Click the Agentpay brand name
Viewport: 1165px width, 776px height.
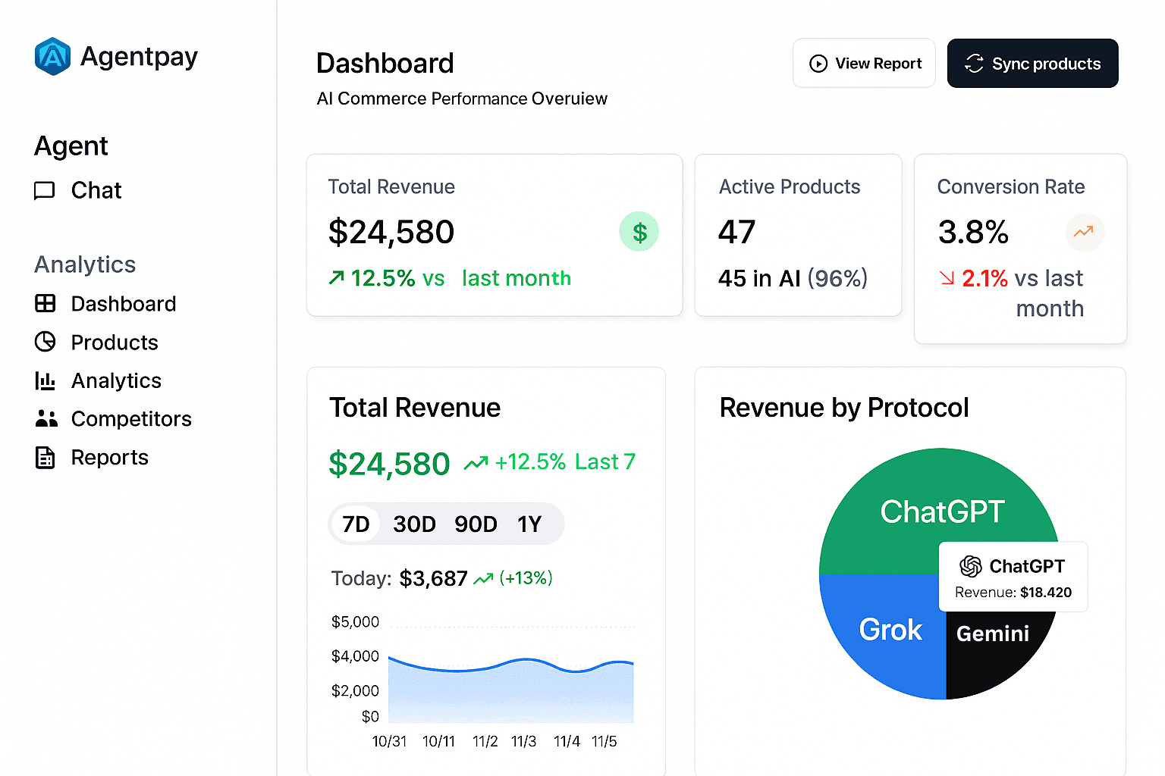[139, 57]
